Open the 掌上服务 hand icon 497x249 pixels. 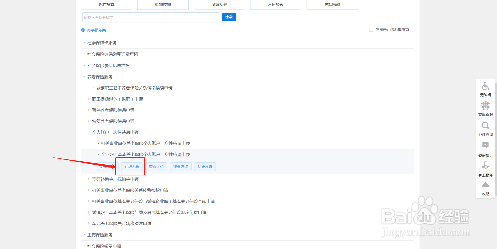click(485, 165)
